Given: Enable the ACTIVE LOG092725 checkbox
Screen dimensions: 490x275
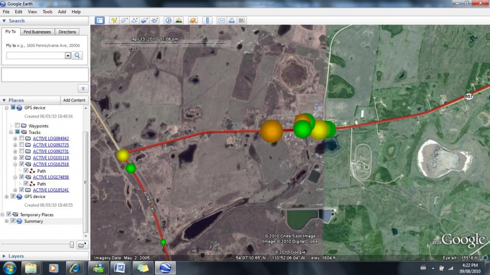Looking at the screenshot, I should [x=22, y=145].
